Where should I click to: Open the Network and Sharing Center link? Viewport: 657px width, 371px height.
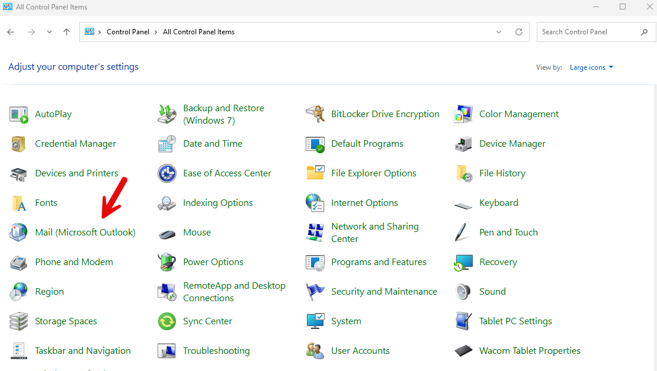(x=375, y=233)
